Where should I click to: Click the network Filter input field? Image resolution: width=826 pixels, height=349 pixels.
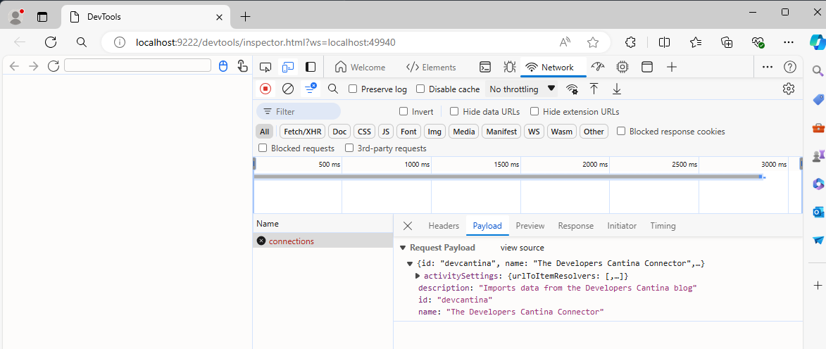299,112
